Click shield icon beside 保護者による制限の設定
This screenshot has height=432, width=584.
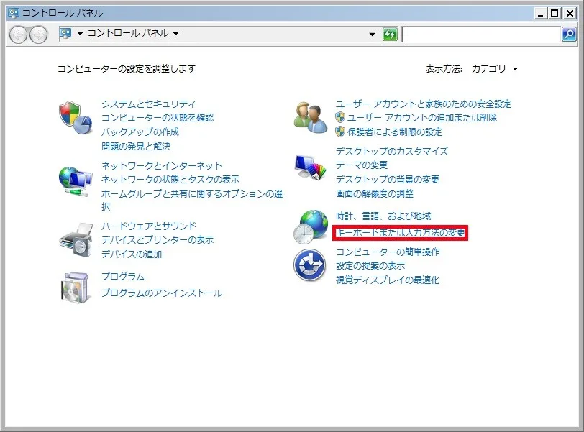tap(340, 132)
